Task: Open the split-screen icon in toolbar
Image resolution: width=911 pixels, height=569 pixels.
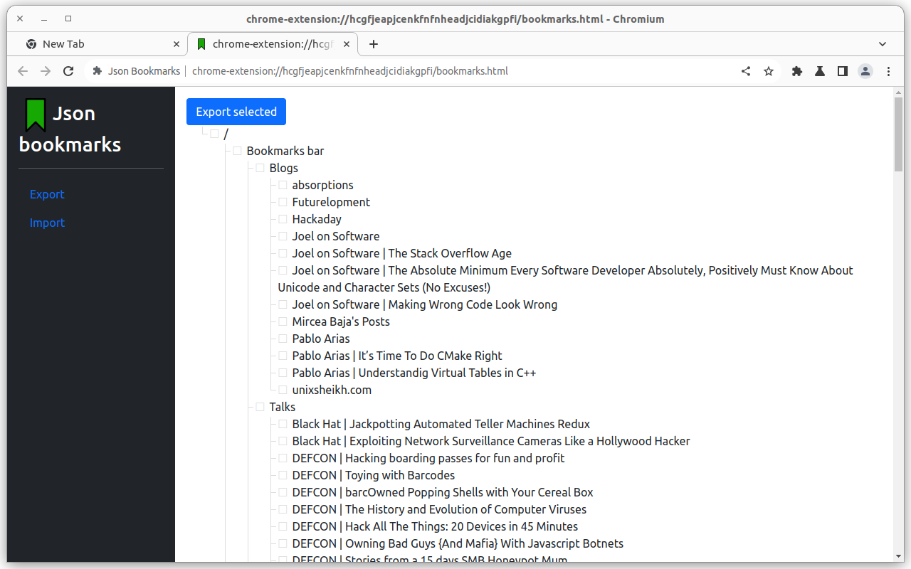Action: pos(842,71)
